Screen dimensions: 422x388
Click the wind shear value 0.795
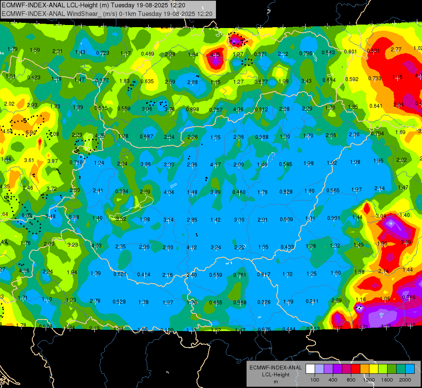click(x=306, y=53)
